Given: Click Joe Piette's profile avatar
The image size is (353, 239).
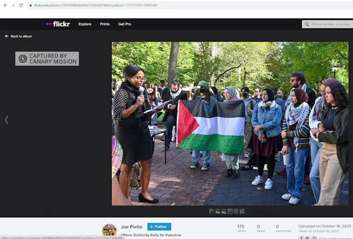Looking at the screenshot, I should point(109,230).
